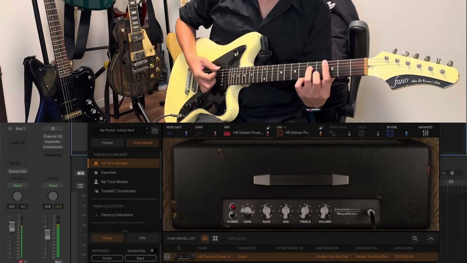Open the Expander plugin
Screen dimensions: 467x263
pyautogui.click(x=53, y=141)
